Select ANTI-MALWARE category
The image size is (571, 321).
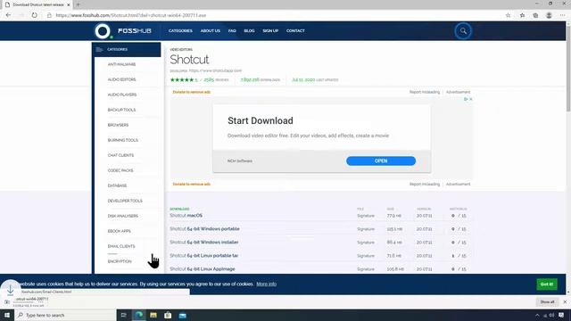(x=121, y=64)
